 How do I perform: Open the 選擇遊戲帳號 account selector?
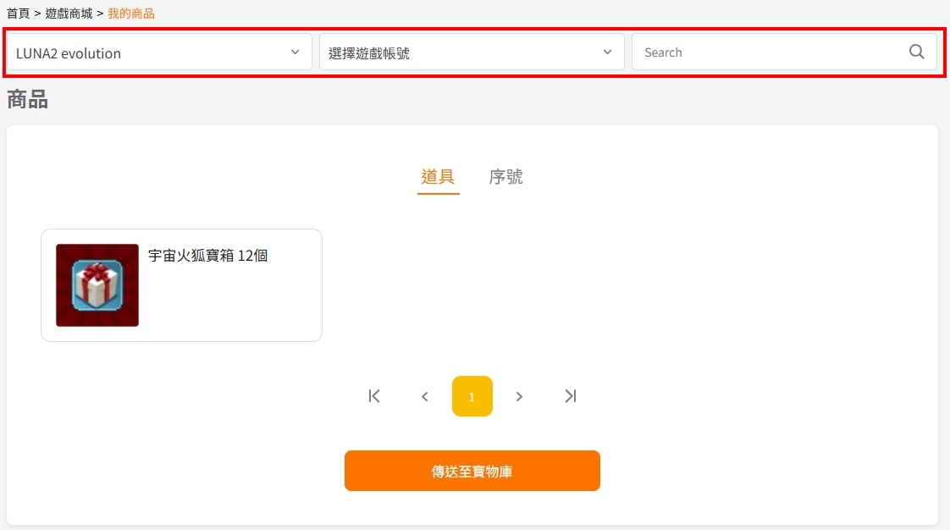(x=472, y=52)
